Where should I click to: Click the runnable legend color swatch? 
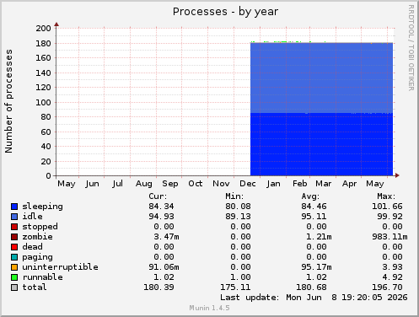coord(14,277)
